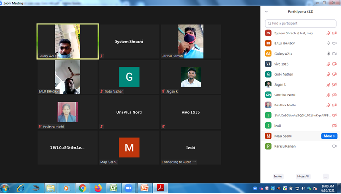Open Google Chrome from the taskbar
The width and height of the screenshot is (341, 194).
[x=83, y=188]
